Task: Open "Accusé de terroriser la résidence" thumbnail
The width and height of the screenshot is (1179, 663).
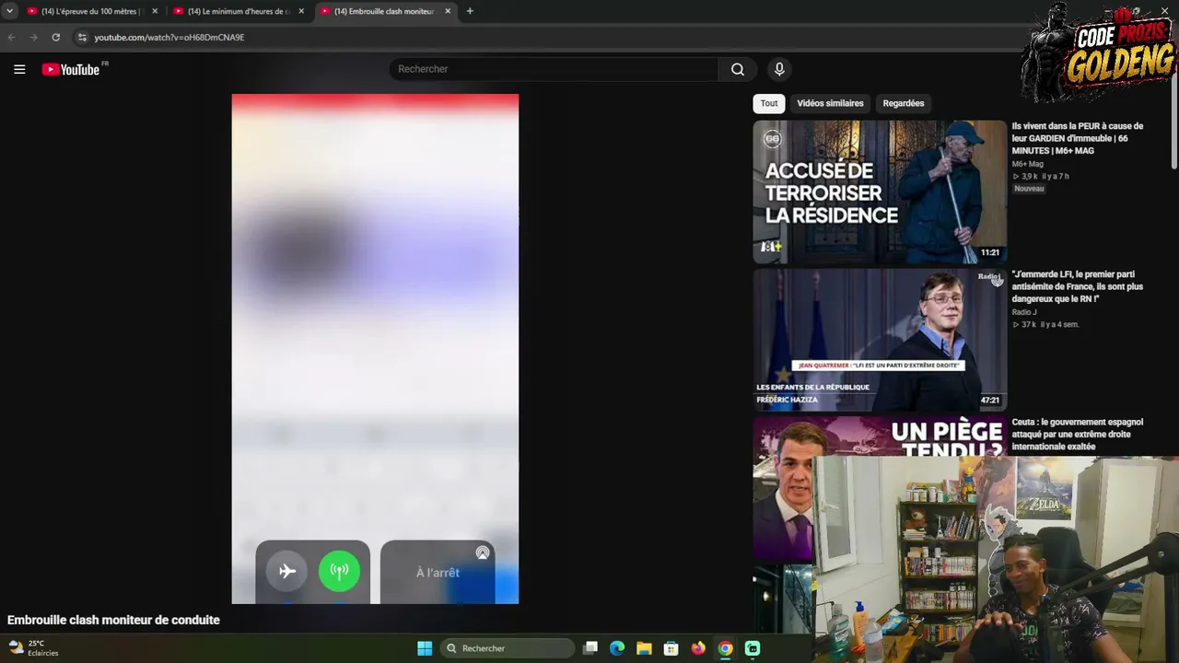Action: pyautogui.click(x=880, y=192)
